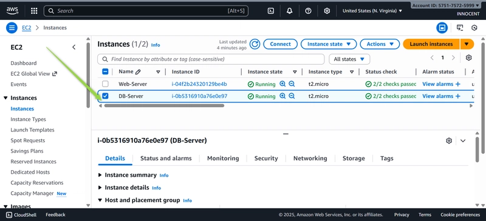Open the help question mark menu
486x221 pixels.
(308, 11)
